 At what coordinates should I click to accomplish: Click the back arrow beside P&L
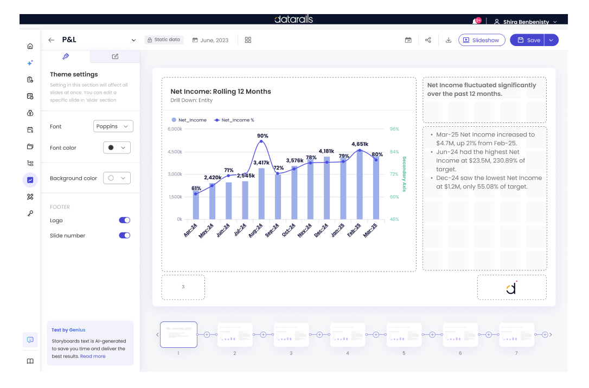coord(52,40)
